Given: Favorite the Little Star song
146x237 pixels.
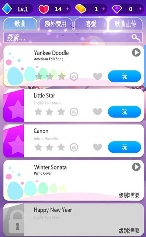Looking at the screenshot, I should pos(98,112).
